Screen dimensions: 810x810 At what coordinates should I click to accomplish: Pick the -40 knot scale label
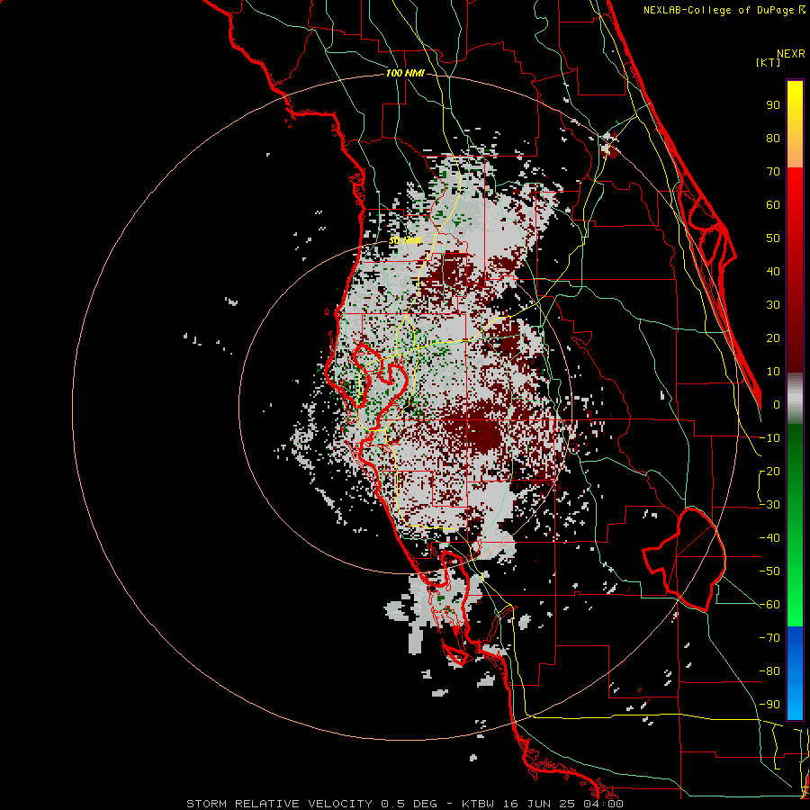pos(769,538)
